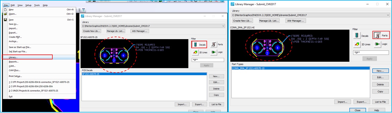Image resolution: width=392 pixels, height=113 pixels.
Task: Select CONN_SMA_SF1521-60070-1S part type entry
Action: [x=249, y=69]
